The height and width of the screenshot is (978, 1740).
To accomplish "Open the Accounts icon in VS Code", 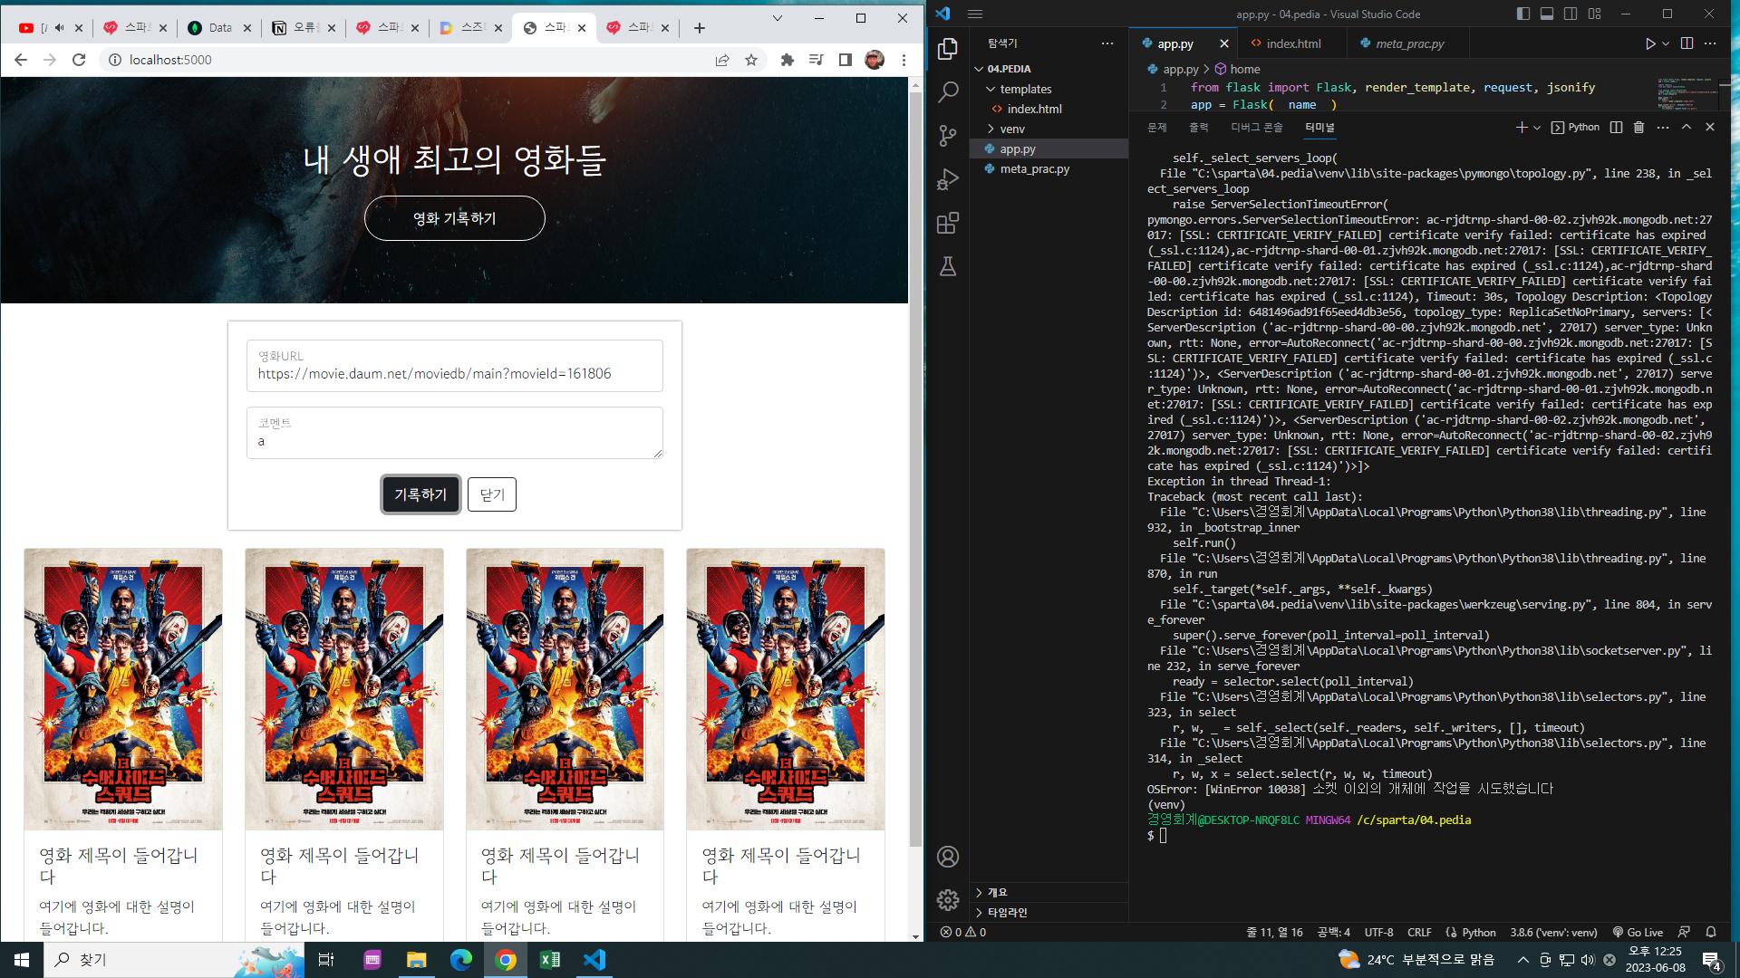I will click(x=948, y=857).
